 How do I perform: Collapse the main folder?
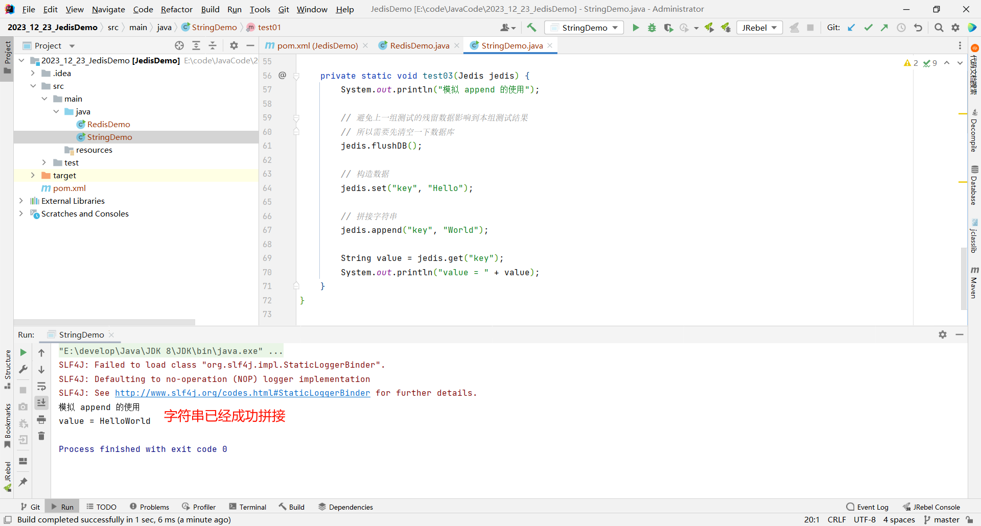[x=44, y=99]
